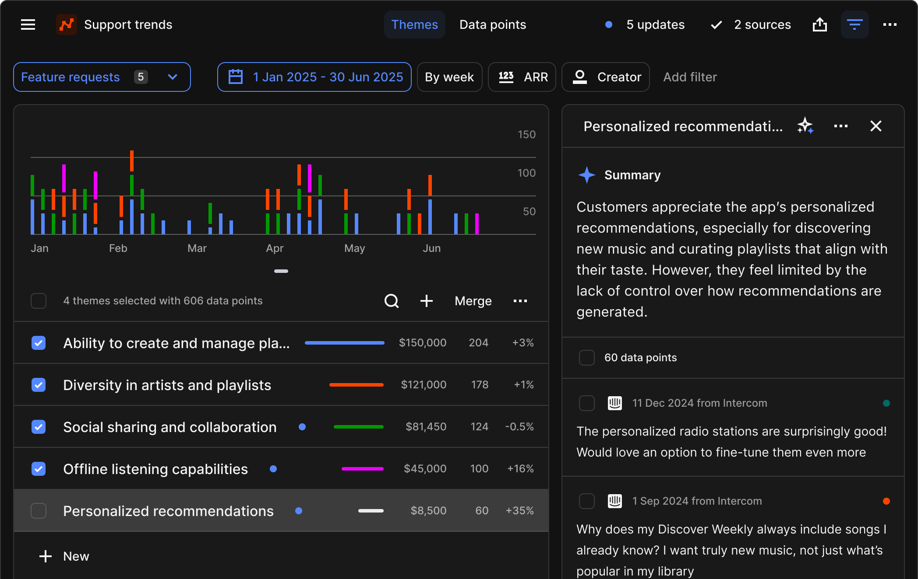
Task: Check the Personalized recommendations theme checkbox
Action: pyautogui.click(x=39, y=511)
